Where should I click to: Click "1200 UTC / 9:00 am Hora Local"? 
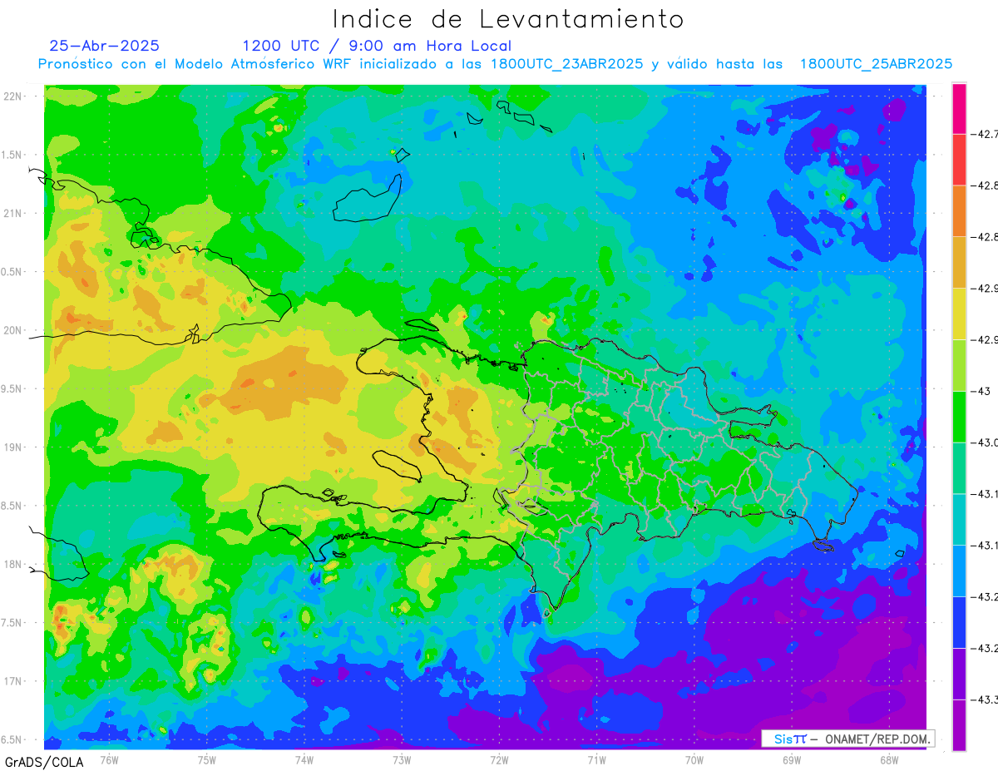pos(377,47)
